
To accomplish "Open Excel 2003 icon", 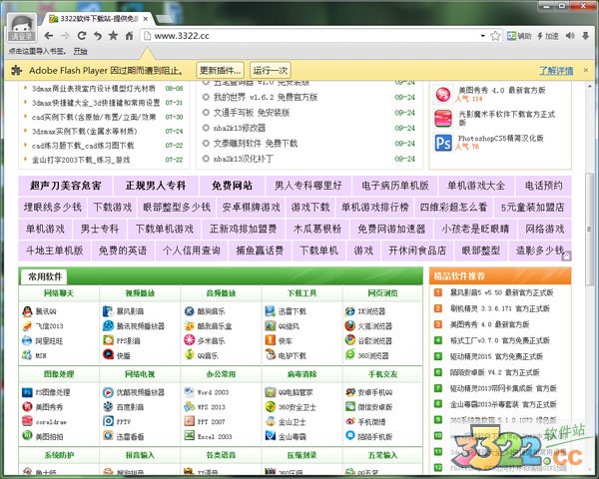I will (189, 435).
